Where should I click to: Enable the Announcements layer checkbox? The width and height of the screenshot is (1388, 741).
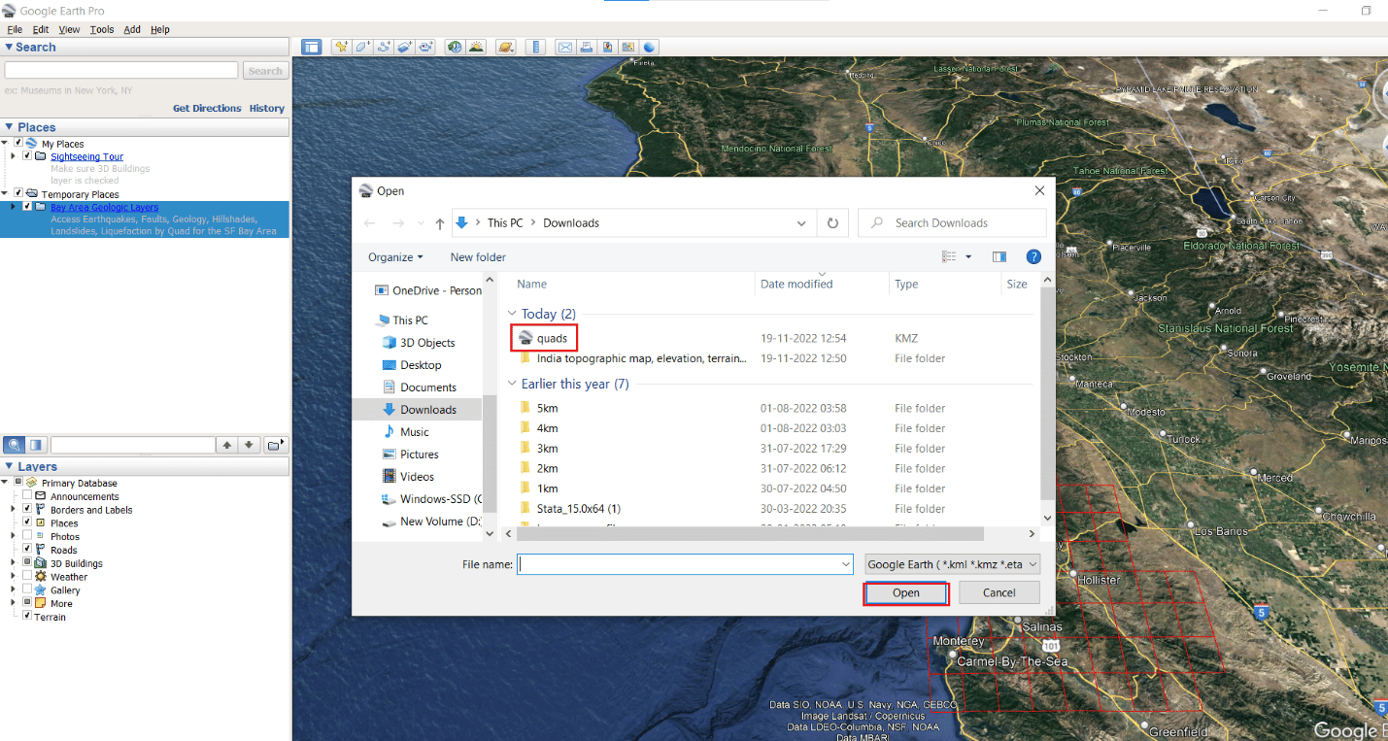click(x=27, y=495)
